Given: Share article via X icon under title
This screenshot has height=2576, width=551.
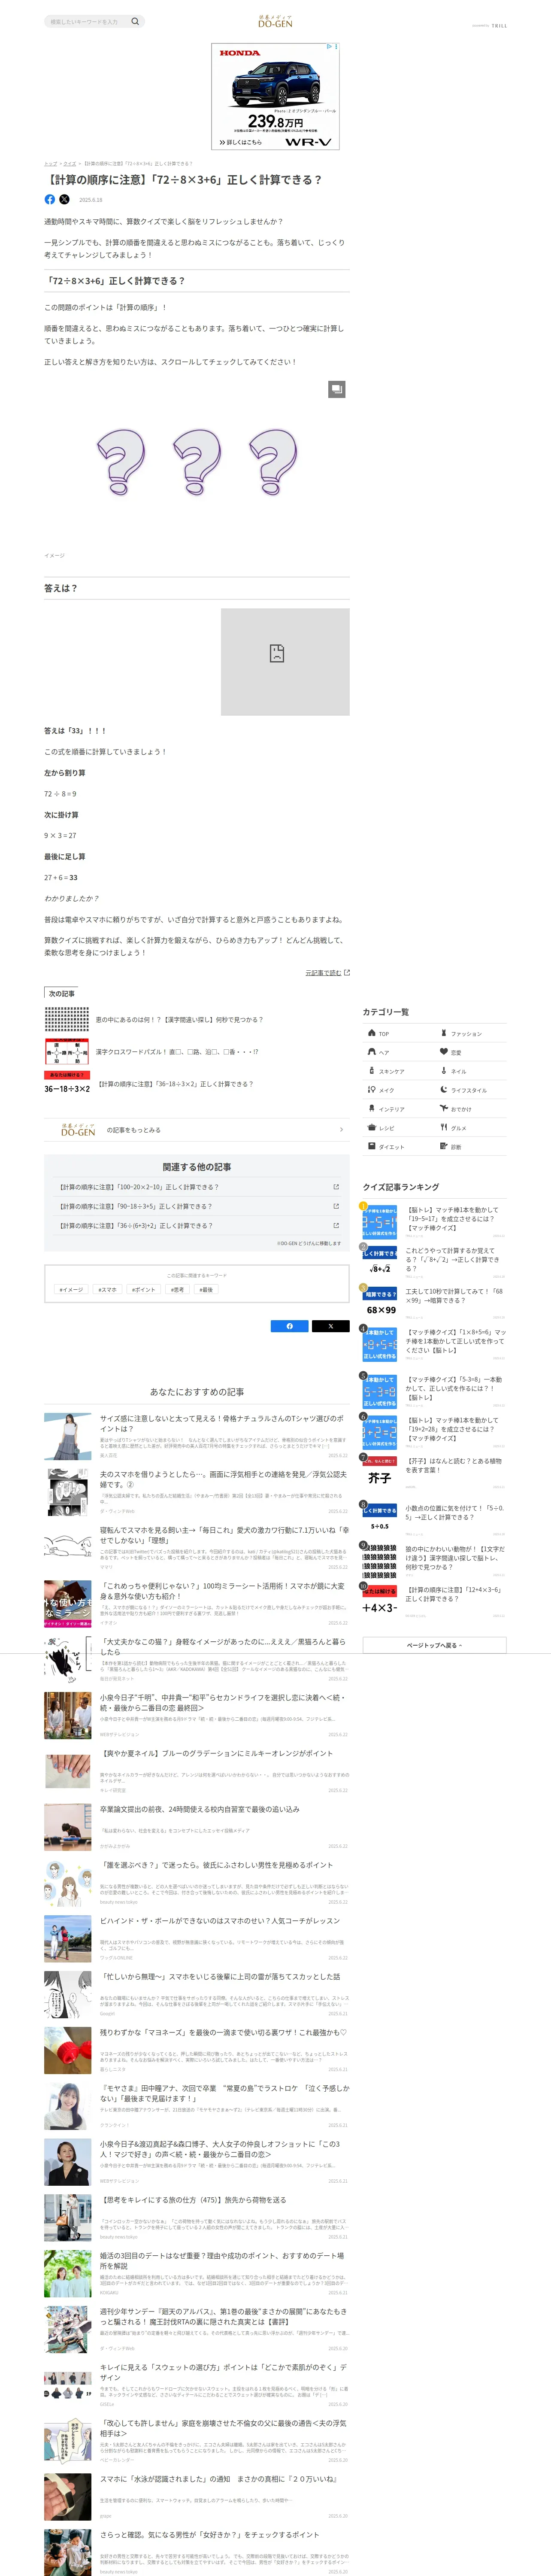Looking at the screenshot, I should [65, 199].
